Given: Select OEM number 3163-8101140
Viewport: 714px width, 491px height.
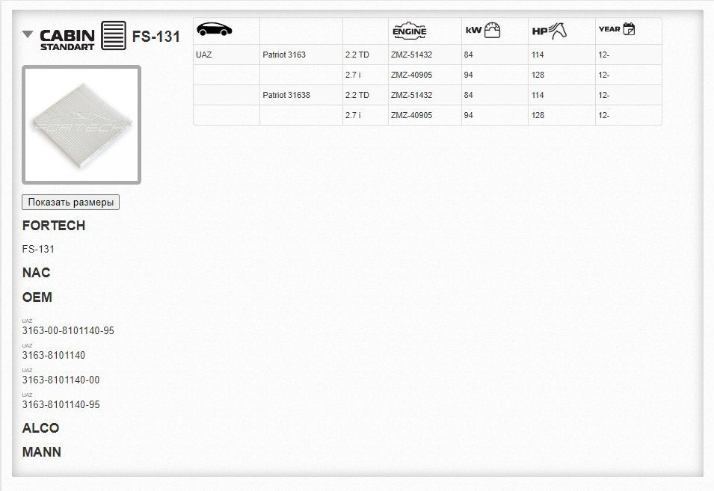Looking at the screenshot, I should click(x=54, y=355).
